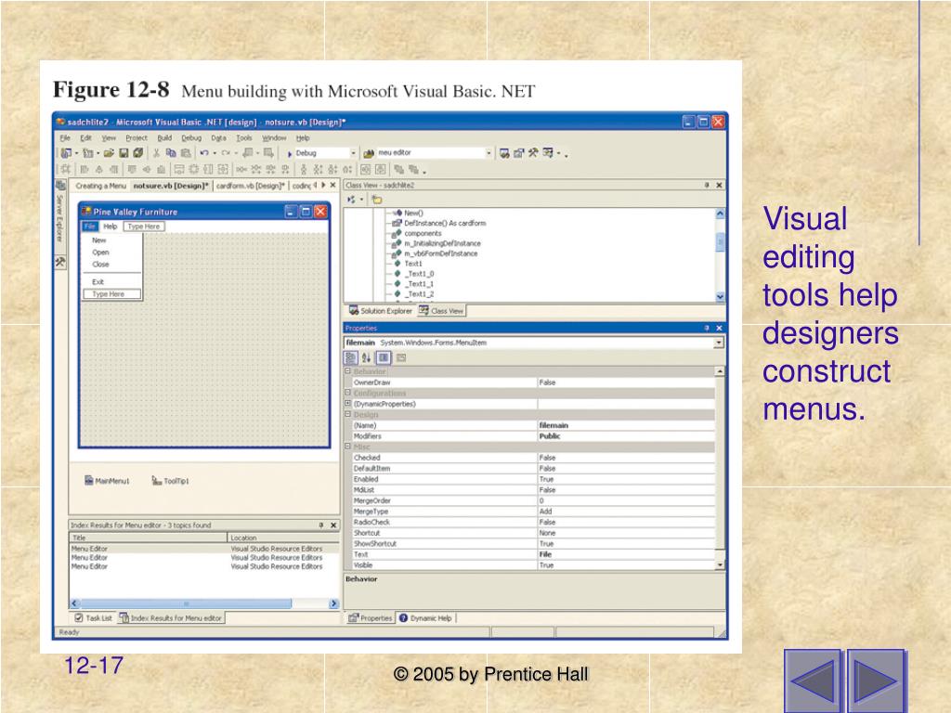Open the Debug menu
The width and height of the screenshot is (951, 713).
[191, 138]
